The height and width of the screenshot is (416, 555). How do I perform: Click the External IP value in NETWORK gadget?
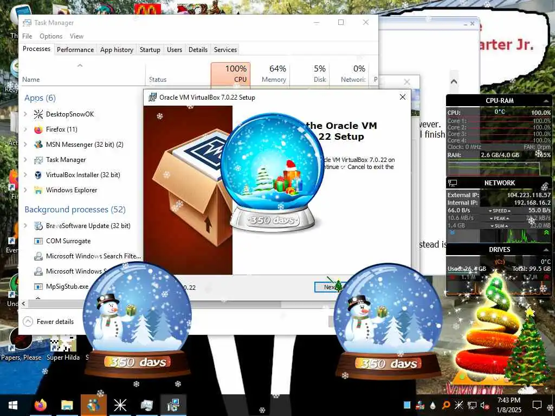(x=529, y=195)
